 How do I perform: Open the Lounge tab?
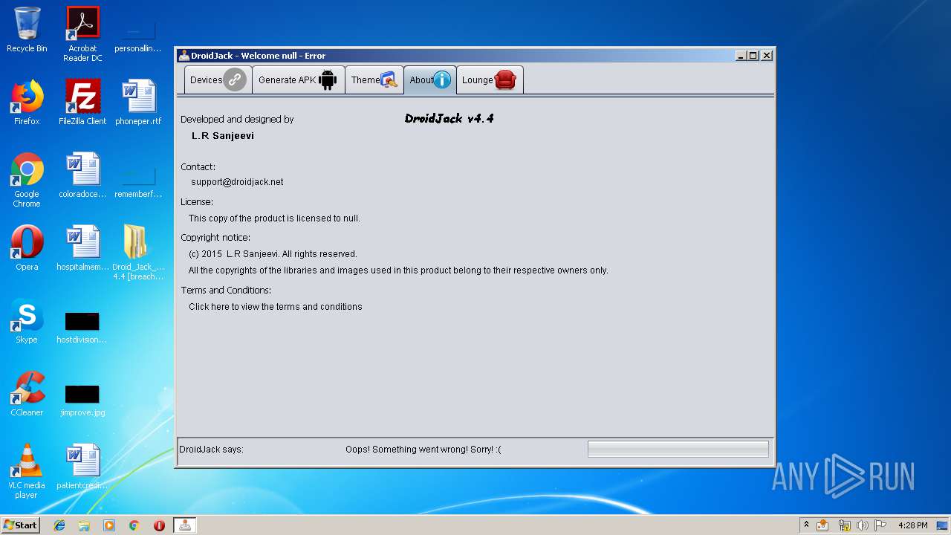[x=490, y=80]
